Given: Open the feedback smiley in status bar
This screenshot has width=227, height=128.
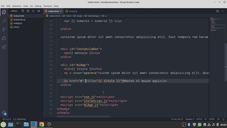Looking at the screenshot, I should pos(218,119).
